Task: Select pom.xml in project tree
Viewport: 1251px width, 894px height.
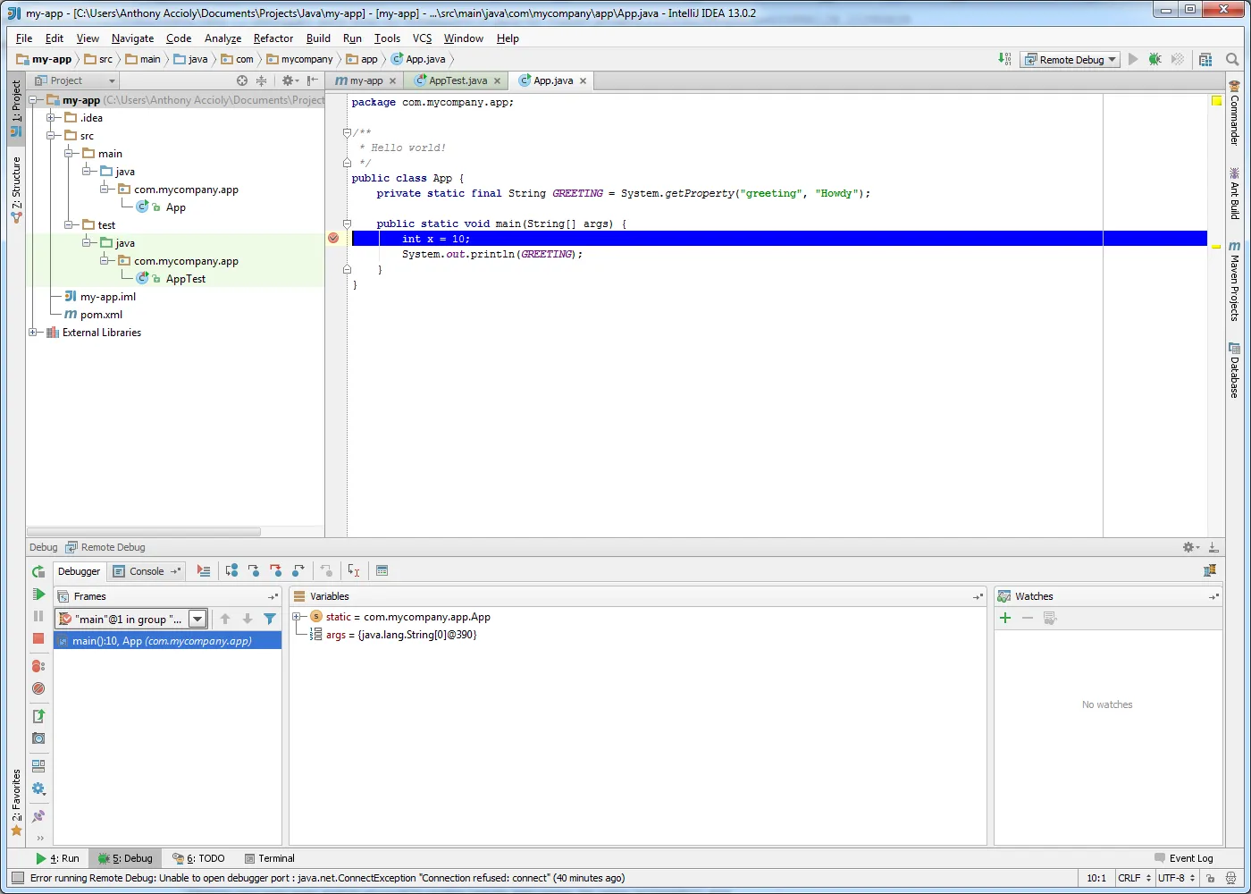Action: coord(101,315)
